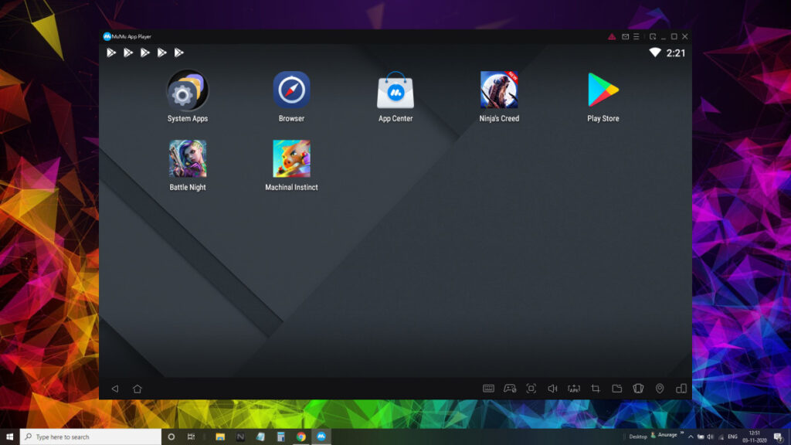Toggle fullscreen mode from the title bar
This screenshot has height=445, width=791.
(653, 36)
